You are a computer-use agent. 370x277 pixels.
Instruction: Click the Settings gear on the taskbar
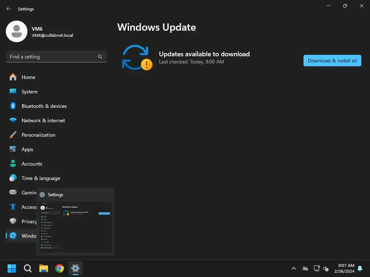[76, 268]
